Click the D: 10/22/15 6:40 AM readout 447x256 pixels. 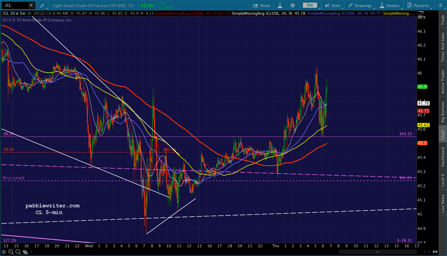click(48, 13)
